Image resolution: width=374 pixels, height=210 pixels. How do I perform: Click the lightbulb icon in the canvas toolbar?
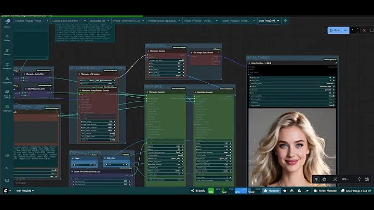[x=359, y=179]
